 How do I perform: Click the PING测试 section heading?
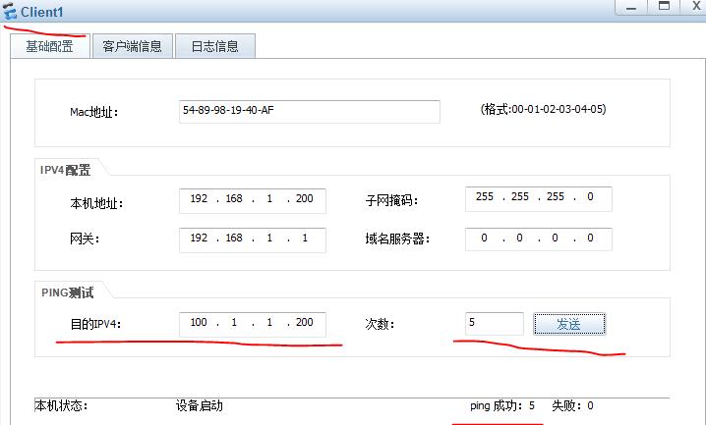click(x=68, y=292)
